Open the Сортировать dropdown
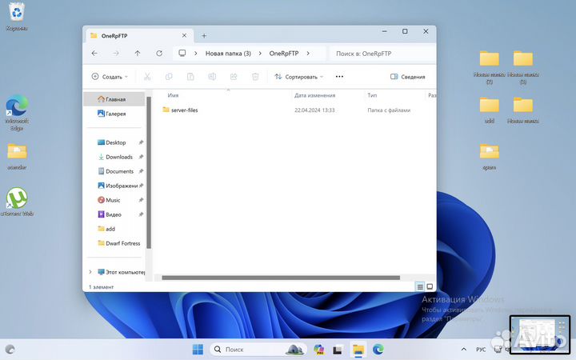The height and width of the screenshot is (360, 576). pyautogui.click(x=298, y=77)
